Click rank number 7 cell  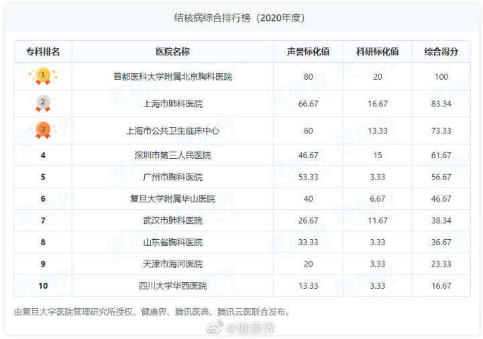[x=43, y=220]
